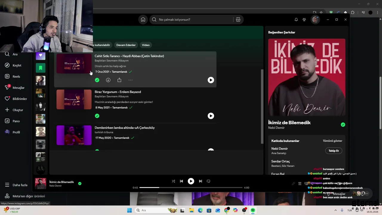Open File Explorer from taskbar
The width and height of the screenshot is (382, 215).
[x=191, y=210]
